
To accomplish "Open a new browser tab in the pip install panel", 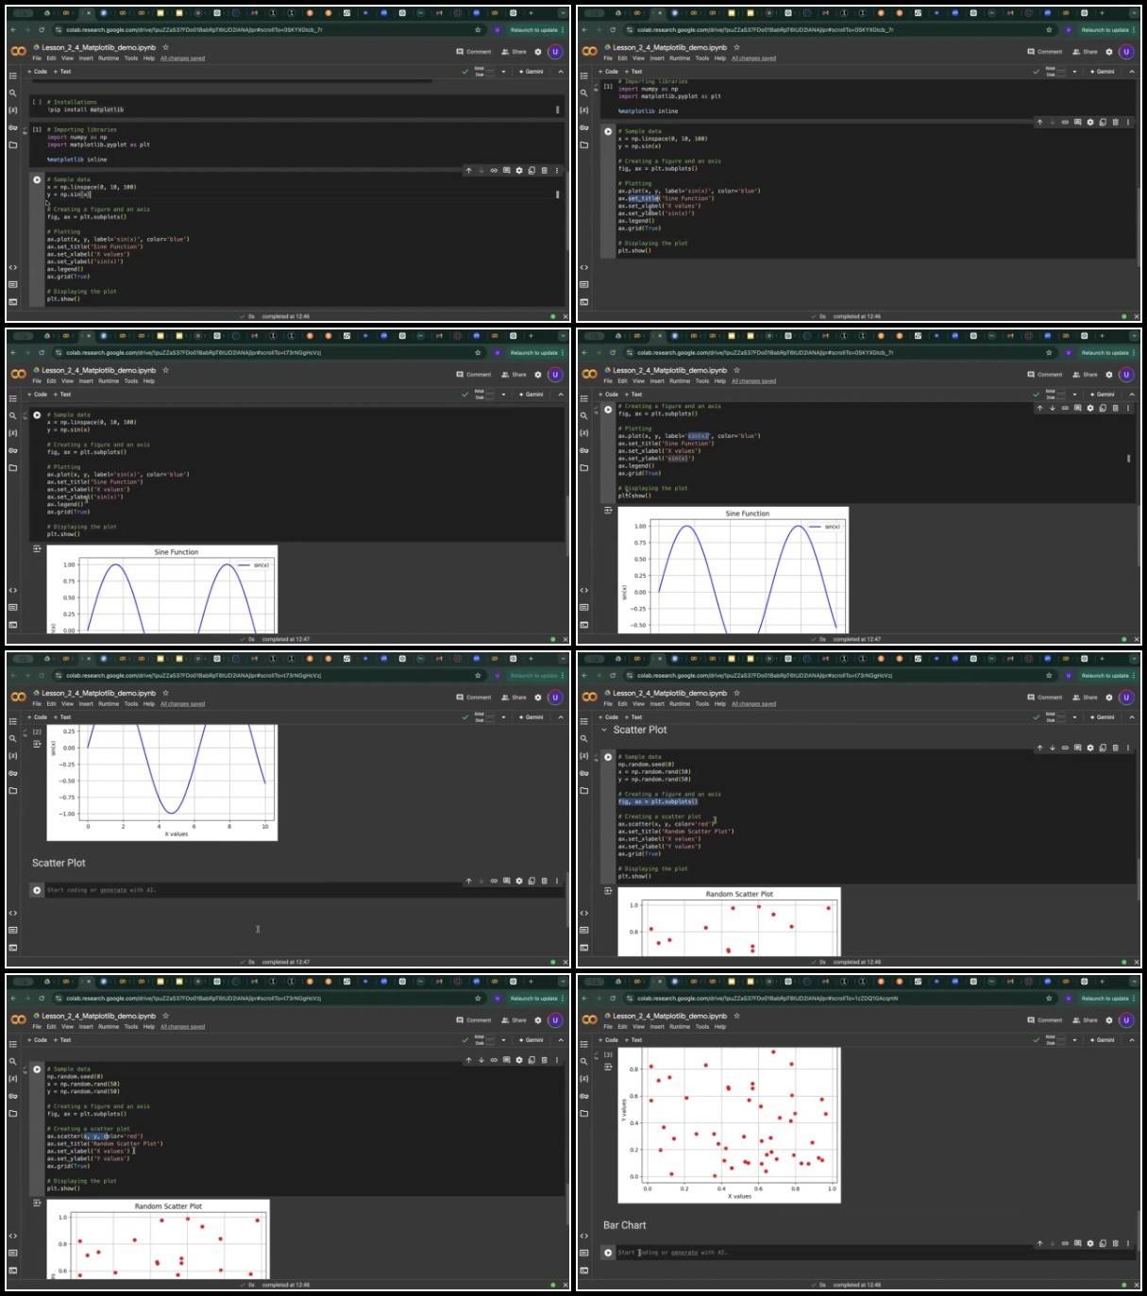I will tap(531, 14).
